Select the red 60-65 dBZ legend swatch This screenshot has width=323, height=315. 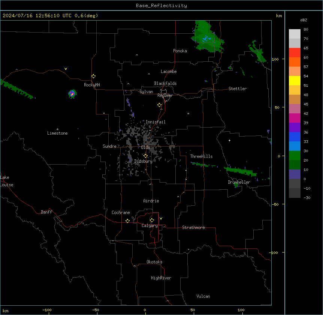point(295,53)
